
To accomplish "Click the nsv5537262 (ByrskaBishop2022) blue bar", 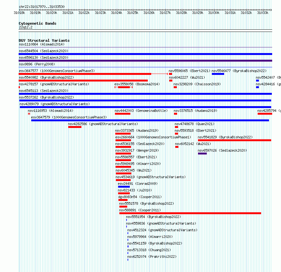I will (x=145, y=100).
